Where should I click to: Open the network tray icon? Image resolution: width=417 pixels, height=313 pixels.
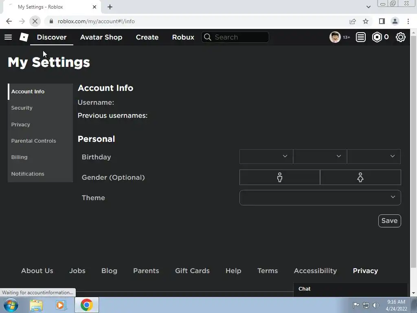tap(366, 305)
